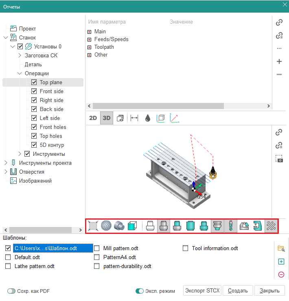The height and width of the screenshot is (301, 289).
Task: Click the dimension measurement icon
Action: (134, 118)
